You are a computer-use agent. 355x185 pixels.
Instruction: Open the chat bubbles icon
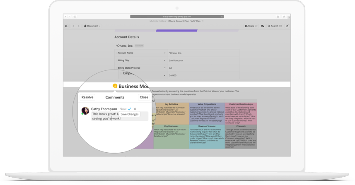click(x=263, y=26)
